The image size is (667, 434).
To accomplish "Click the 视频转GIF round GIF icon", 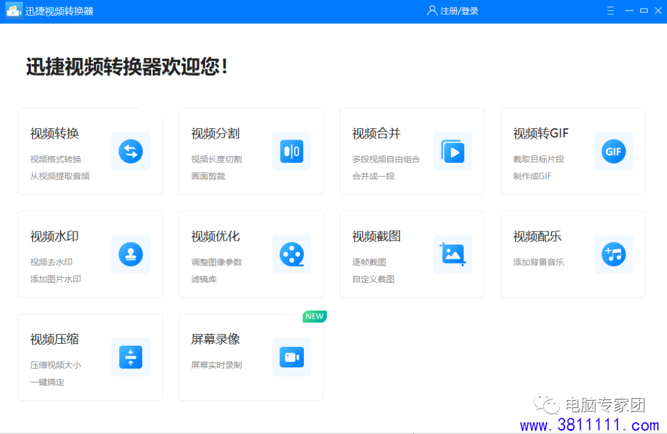I will click(x=613, y=151).
